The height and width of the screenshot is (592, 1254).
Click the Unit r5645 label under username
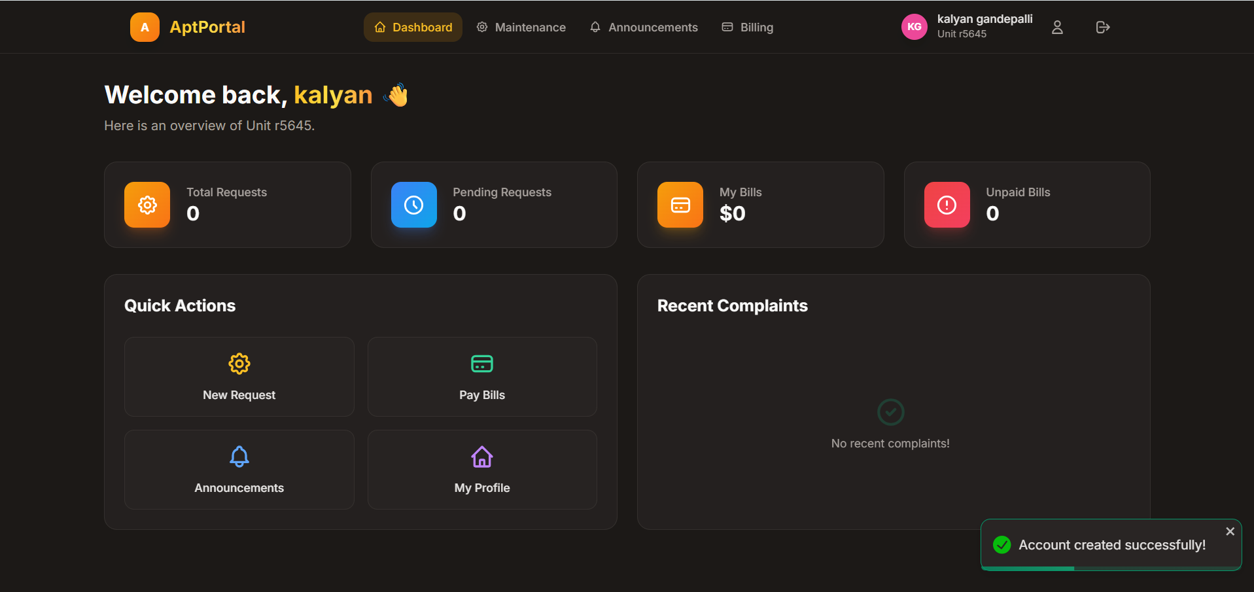962,34
